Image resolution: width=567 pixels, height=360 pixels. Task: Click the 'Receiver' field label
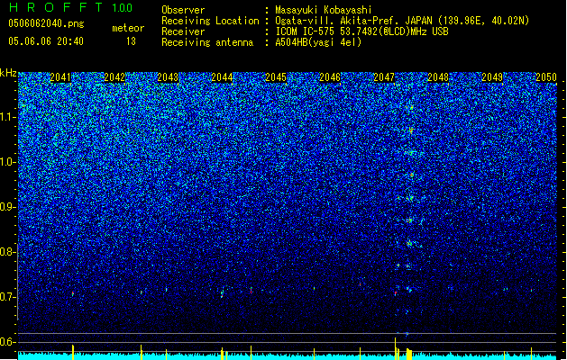click(x=183, y=31)
